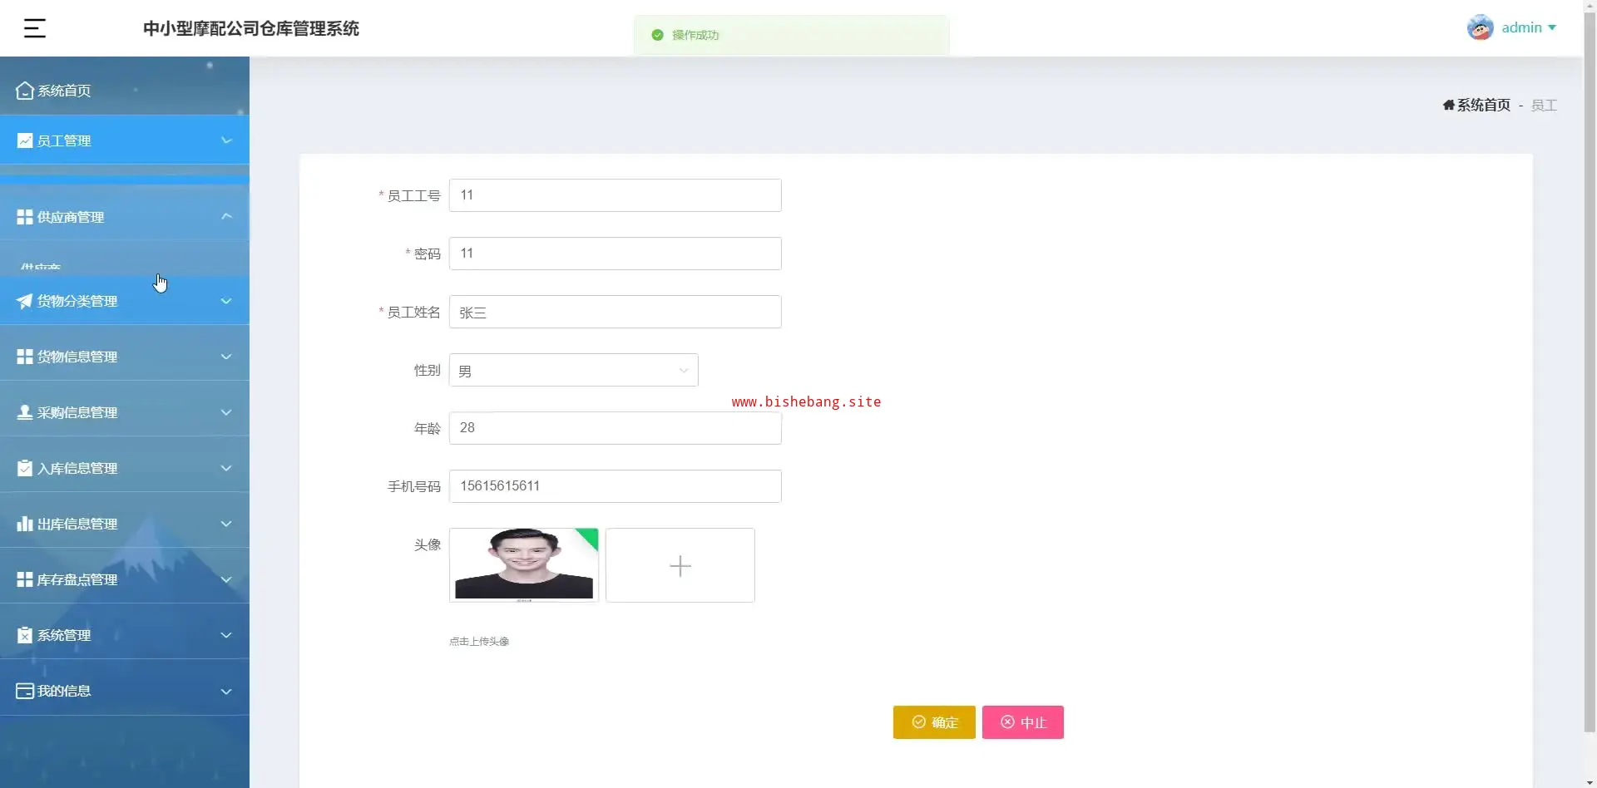Open the 系统管理 menu item
1597x788 pixels.
click(x=125, y=635)
